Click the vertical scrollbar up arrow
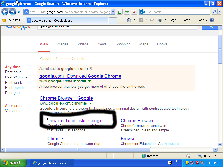Viewport: 223px width, 167px height. tap(220, 28)
